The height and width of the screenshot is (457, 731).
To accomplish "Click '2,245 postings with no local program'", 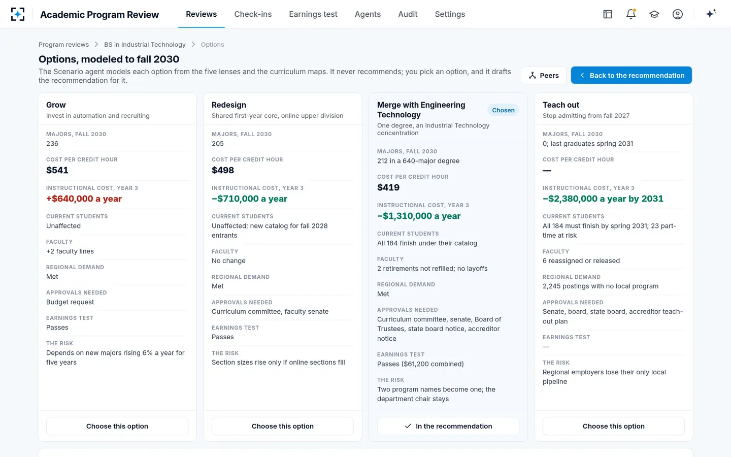I will (x=601, y=286).
